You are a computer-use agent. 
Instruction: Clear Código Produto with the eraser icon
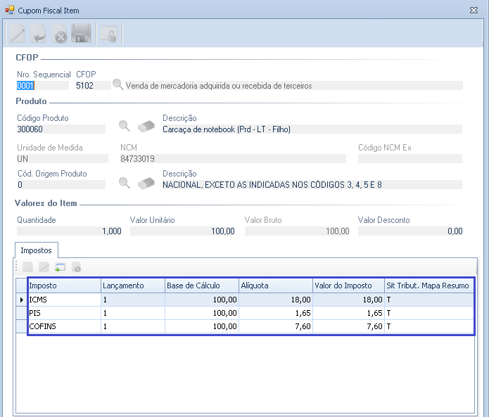[x=146, y=126]
